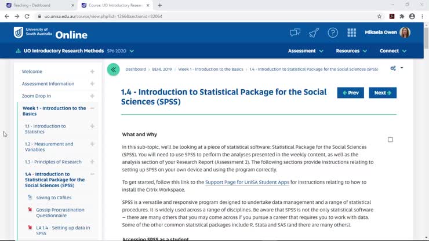Screen dimensions: 429x241
Task: Open the Connect menu
Action: (x=393, y=51)
